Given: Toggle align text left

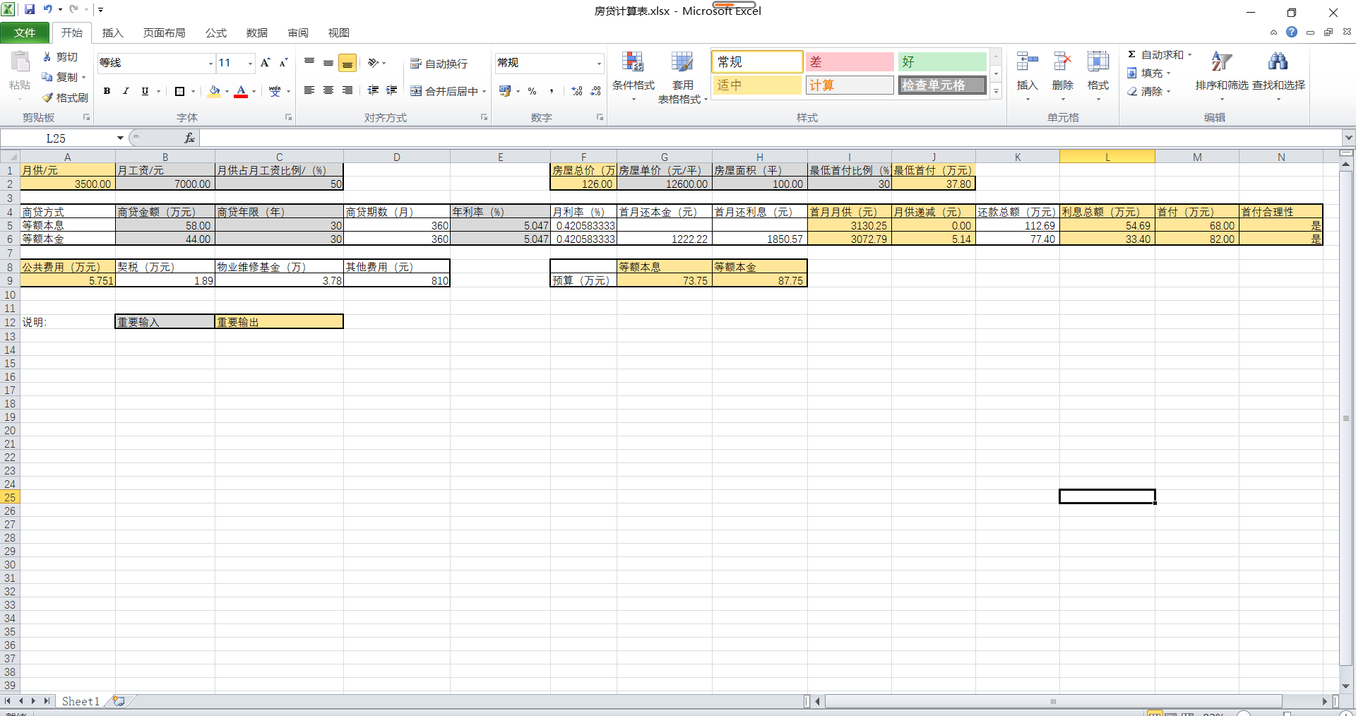Looking at the screenshot, I should 309,90.
